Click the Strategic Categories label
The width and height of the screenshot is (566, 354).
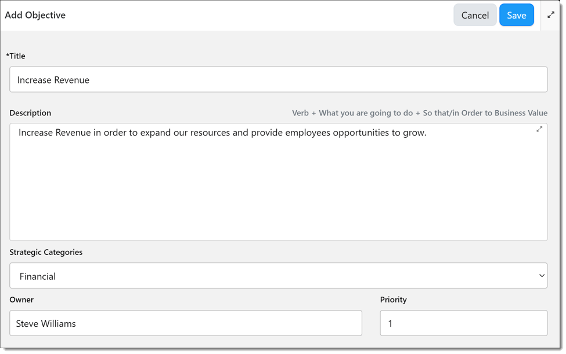pyautogui.click(x=46, y=252)
